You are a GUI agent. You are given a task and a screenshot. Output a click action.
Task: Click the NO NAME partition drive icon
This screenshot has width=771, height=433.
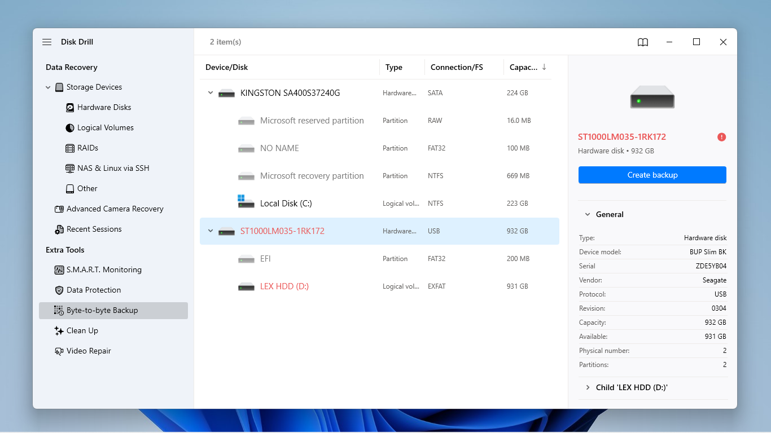pyautogui.click(x=246, y=148)
